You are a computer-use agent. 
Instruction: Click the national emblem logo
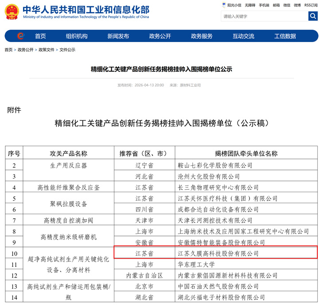tap(12, 12)
